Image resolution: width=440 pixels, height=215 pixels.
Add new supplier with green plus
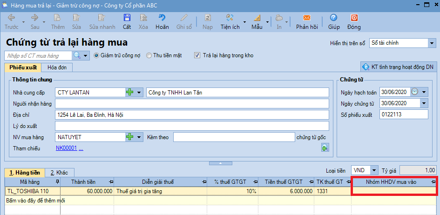point(129,92)
